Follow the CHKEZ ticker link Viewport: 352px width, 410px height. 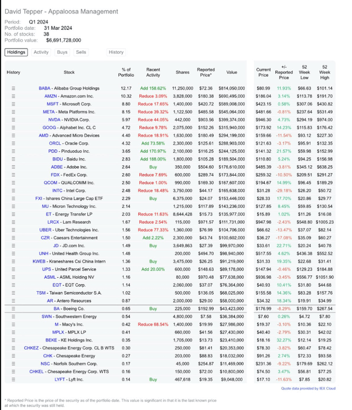coord(31,348)
